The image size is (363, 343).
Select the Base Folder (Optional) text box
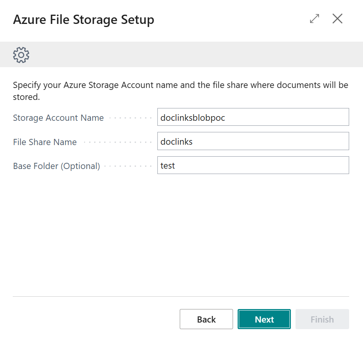coord(253,165)
